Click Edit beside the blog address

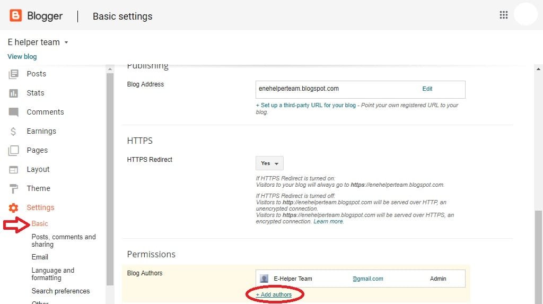pyautogui.click(x=427, y=89)
